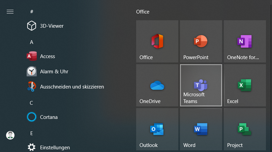Click the '#' letter header
The height and width of the screenshot is (152, 272).
click(x=32, y=11)
